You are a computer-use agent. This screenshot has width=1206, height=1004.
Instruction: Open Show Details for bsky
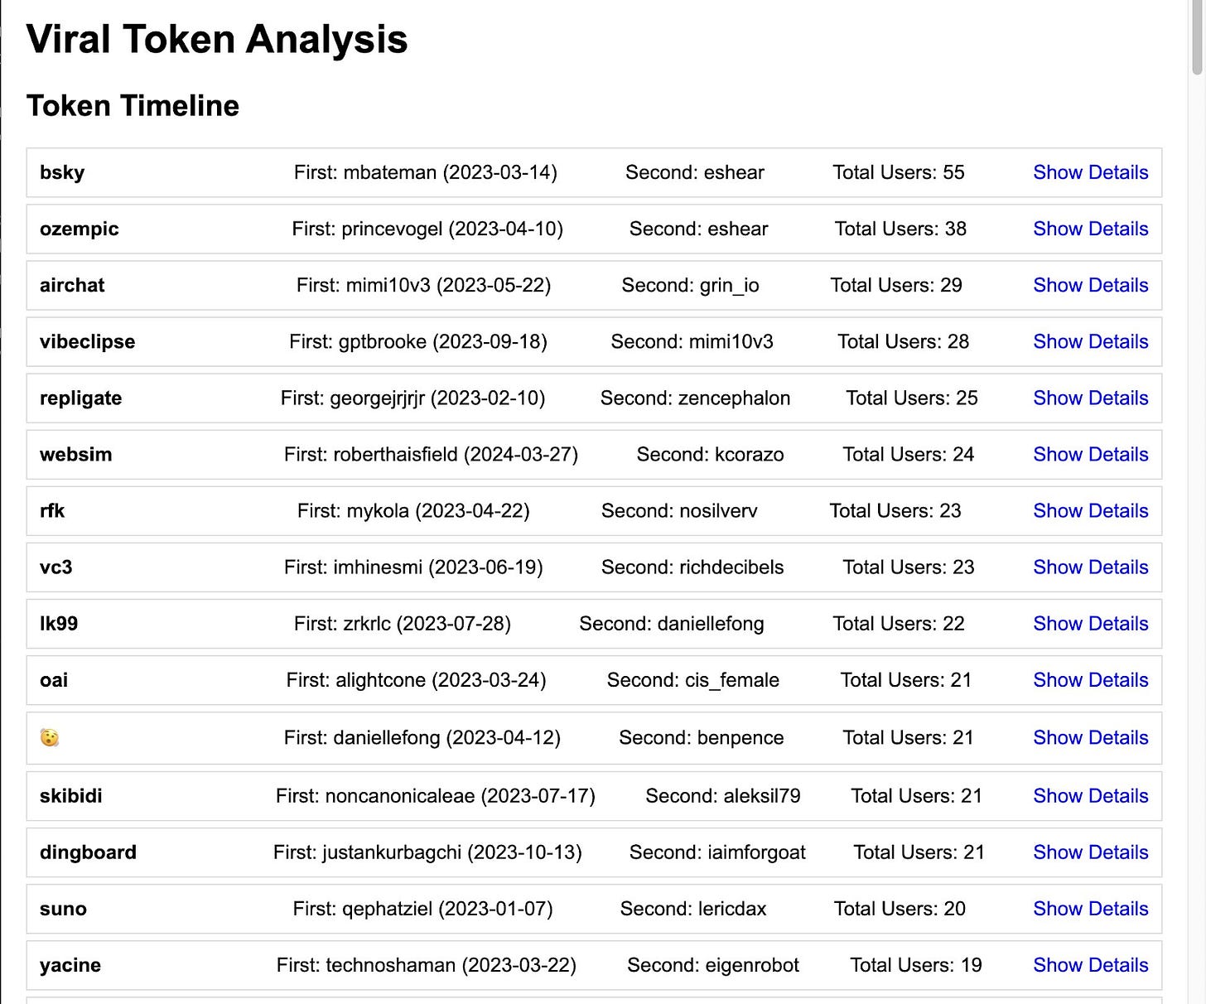click(1090, 172)
